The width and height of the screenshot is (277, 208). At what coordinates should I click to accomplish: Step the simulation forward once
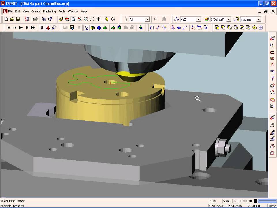(27, 28)
